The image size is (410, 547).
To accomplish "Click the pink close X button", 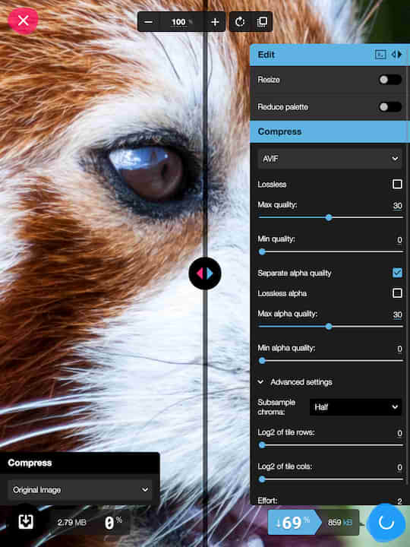I will pos(23,21).
